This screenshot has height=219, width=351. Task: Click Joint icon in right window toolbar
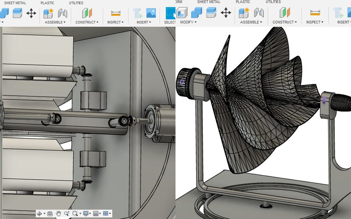[x=259, y=13]
